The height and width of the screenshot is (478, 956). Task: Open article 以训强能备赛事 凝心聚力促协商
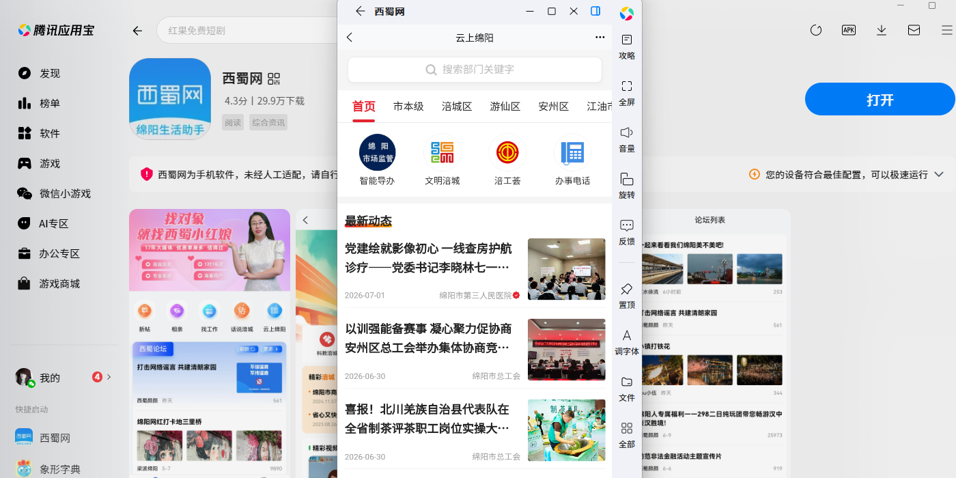tap(428, 338)
